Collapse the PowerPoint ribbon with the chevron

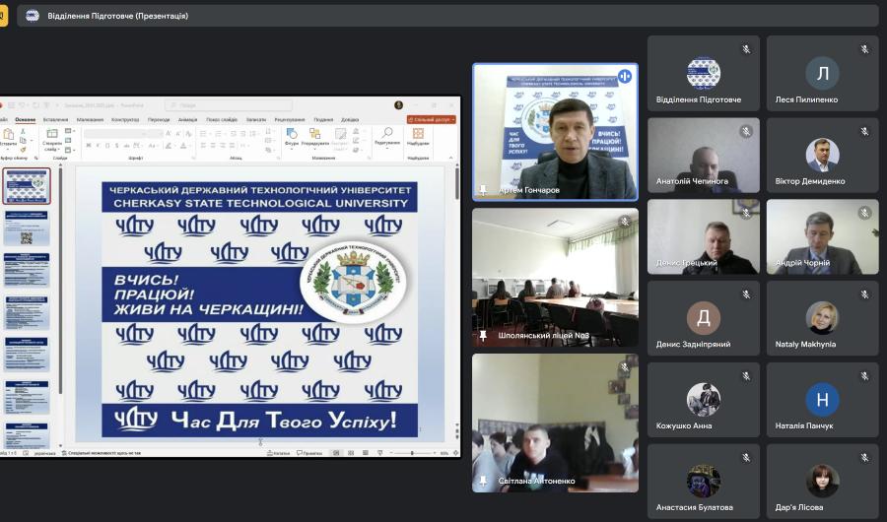coord(450,158)
